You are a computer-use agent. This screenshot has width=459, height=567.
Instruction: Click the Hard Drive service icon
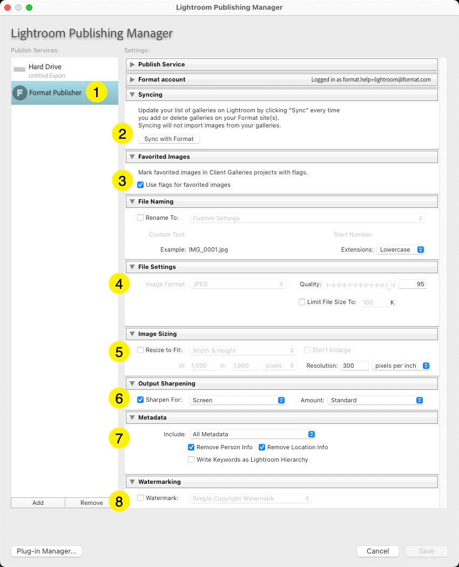click(x=19, y=69)
